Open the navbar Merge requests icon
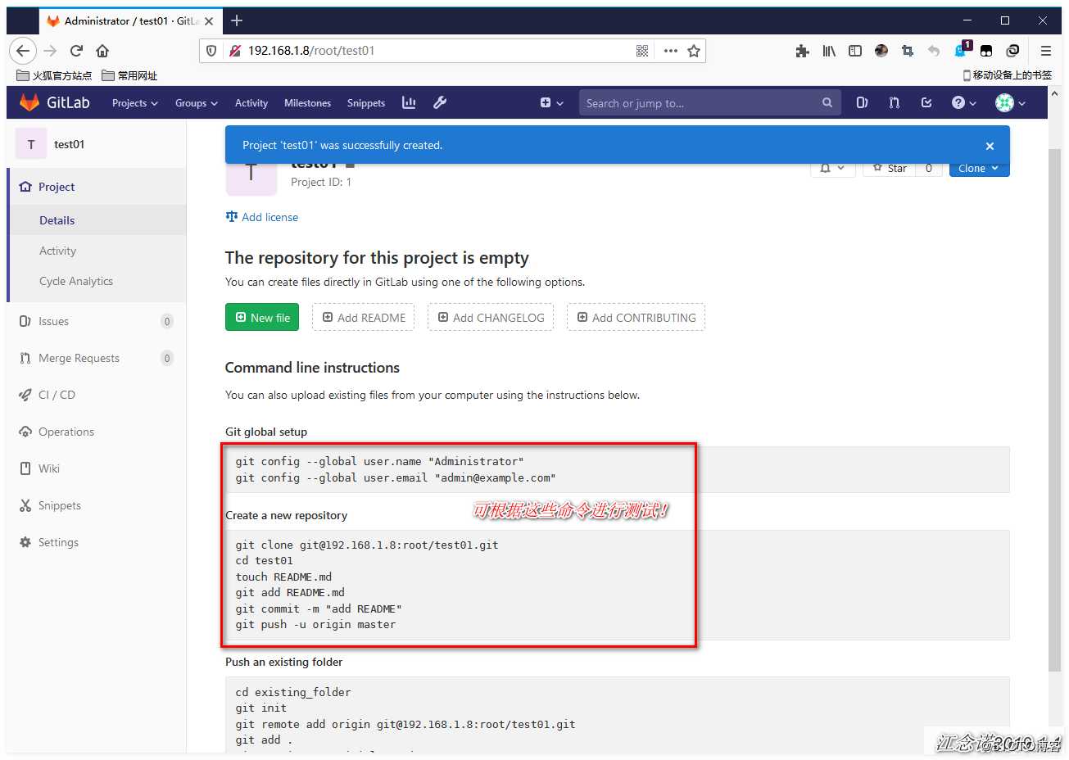The image size is (1069, 760). [894, 102]
